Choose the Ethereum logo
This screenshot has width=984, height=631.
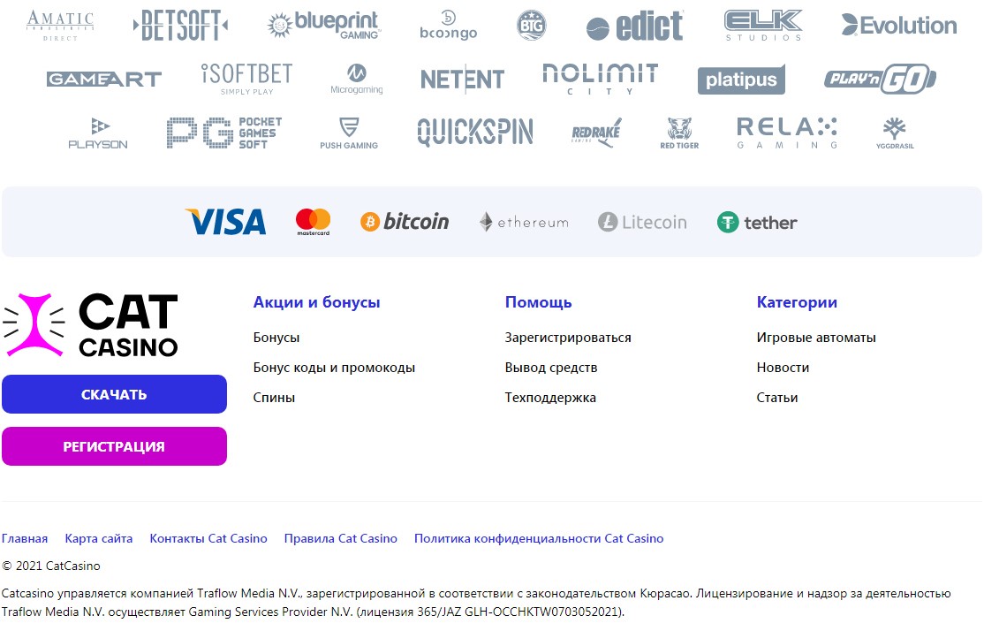click(x=524, y=222)
